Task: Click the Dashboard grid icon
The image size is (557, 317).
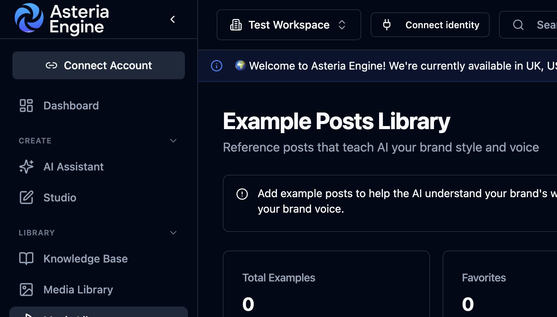Action: click(26, 106)
